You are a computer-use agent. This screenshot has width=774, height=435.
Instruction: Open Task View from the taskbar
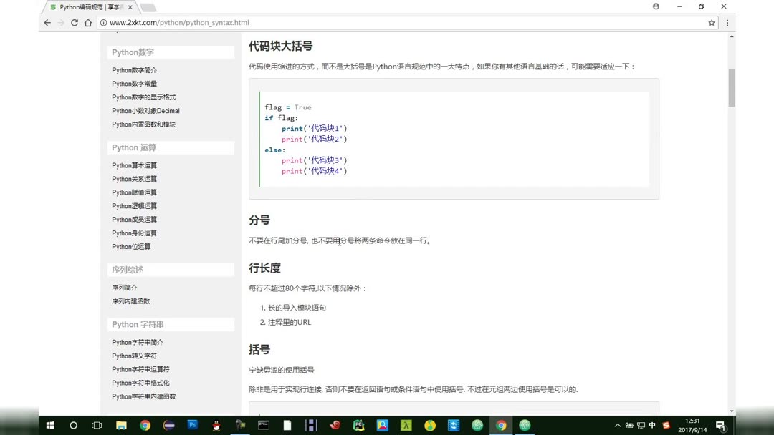pos(97,425)
